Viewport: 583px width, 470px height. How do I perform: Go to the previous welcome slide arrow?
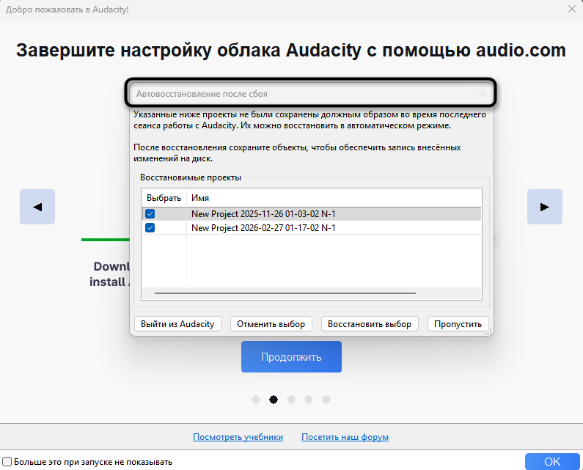click(37, 207)
